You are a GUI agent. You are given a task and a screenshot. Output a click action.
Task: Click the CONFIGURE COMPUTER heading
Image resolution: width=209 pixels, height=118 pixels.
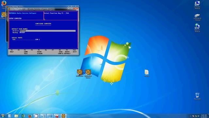pos(43,24)
